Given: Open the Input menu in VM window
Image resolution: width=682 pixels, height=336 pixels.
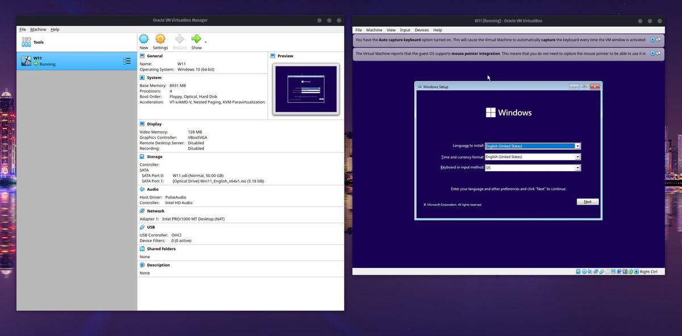Looking at the screenshot, I should [x=405, y=30].
